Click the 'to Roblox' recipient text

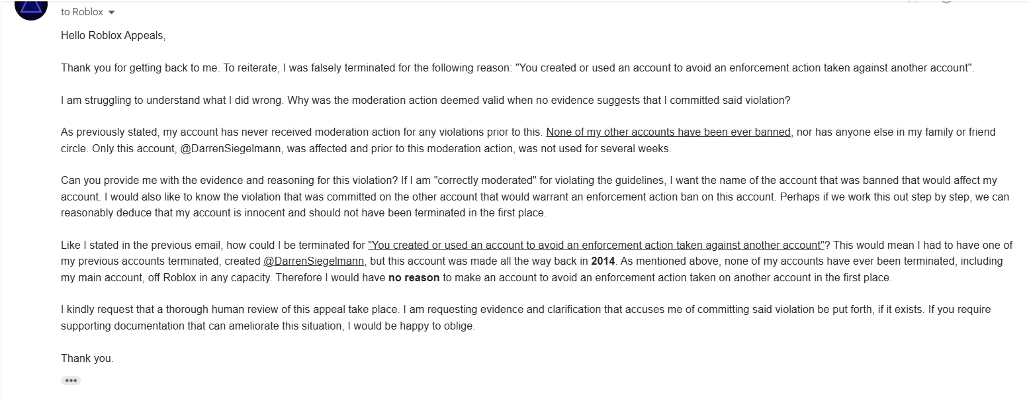click(x=82, y=12)
